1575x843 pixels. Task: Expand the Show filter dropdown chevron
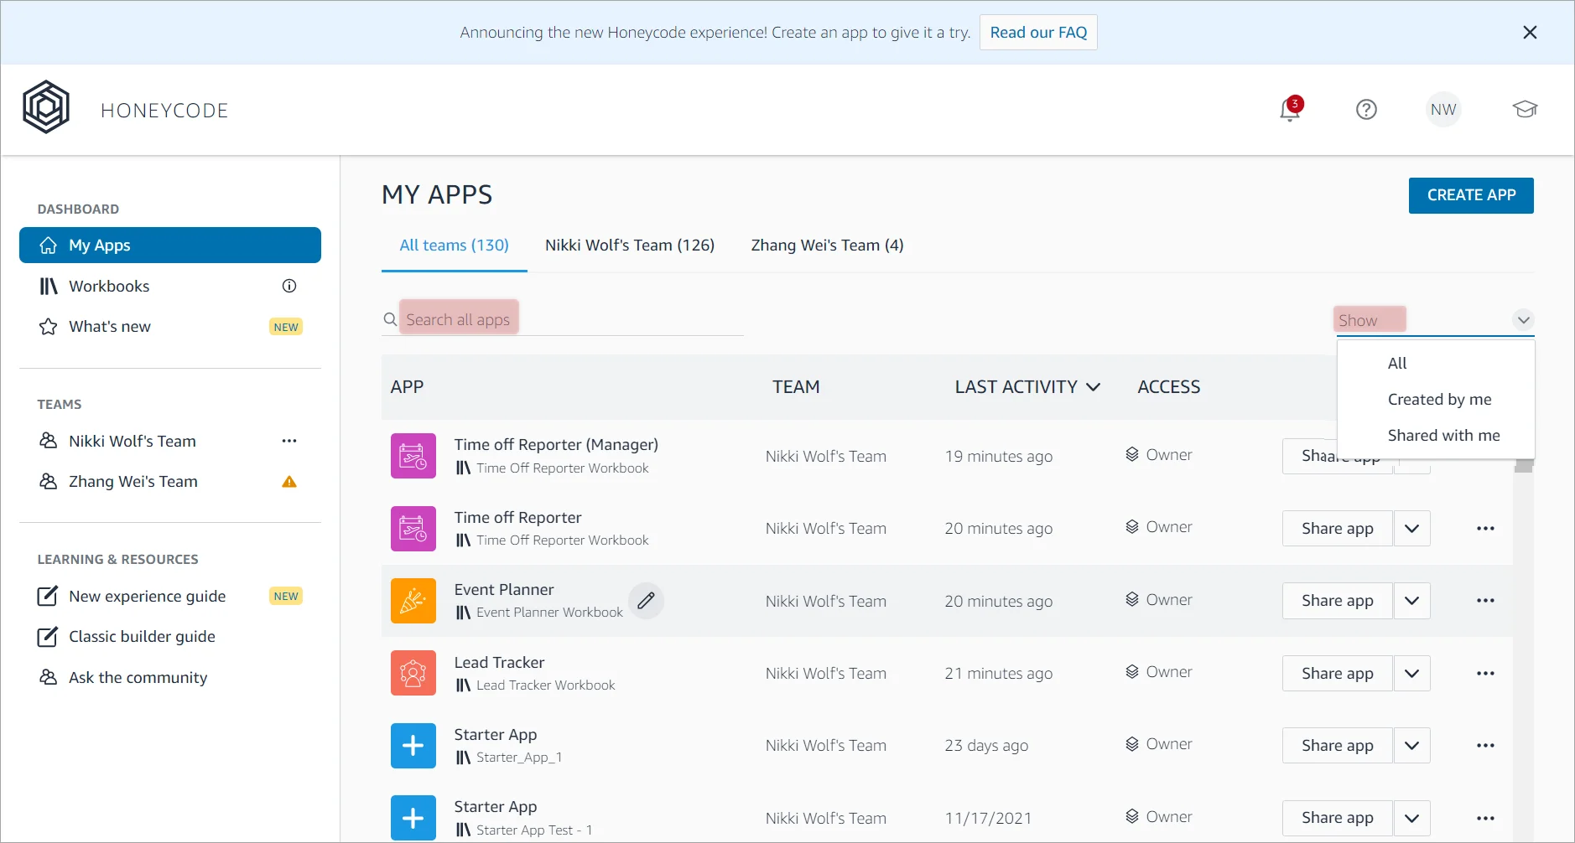pyautogui.click(x=1523, y=320)
